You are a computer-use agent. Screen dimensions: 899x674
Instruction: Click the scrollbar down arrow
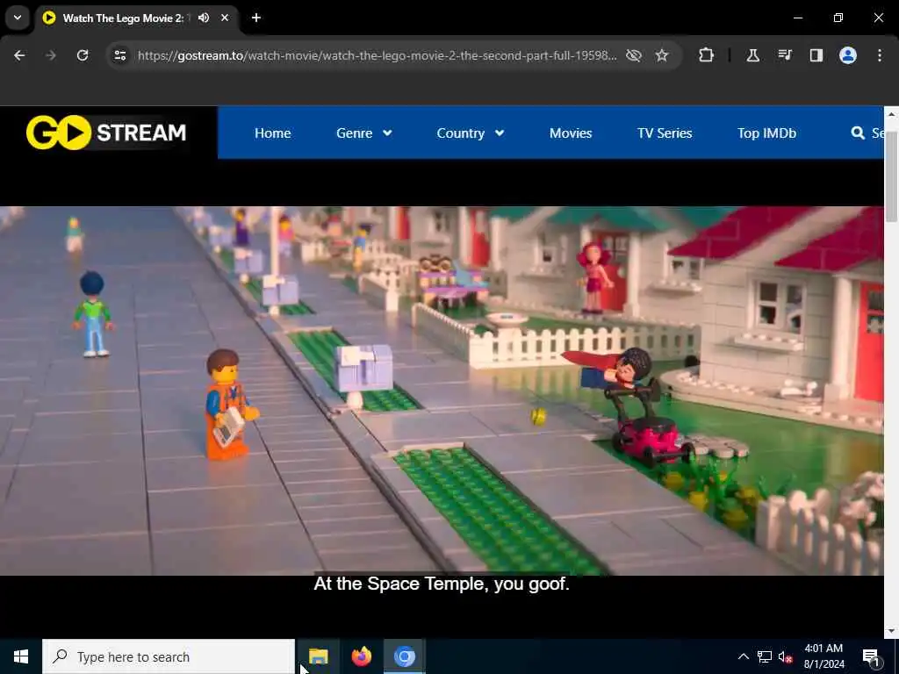(x=891, y=630)
